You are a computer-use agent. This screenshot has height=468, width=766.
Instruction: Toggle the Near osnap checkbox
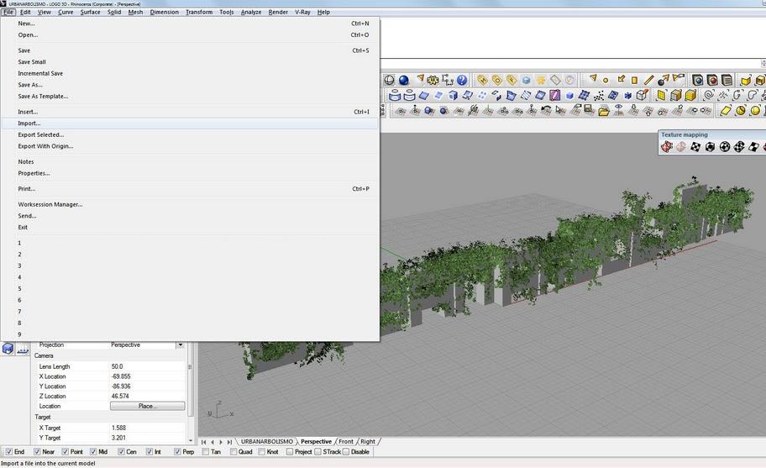(x=37, y=452)
